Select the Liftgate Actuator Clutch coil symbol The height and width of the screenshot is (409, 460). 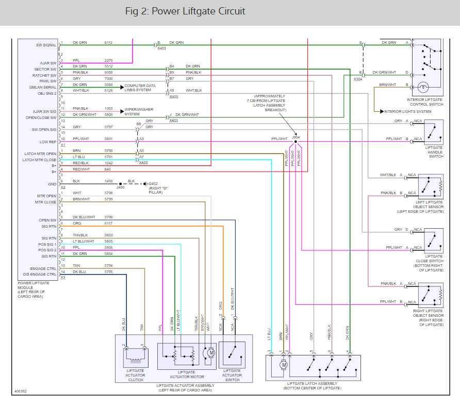tap(136, 357)
